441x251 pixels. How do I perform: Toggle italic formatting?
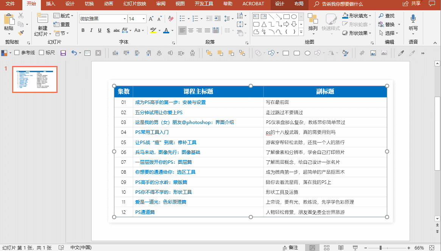pyautogui.click(x=91, y=30)
